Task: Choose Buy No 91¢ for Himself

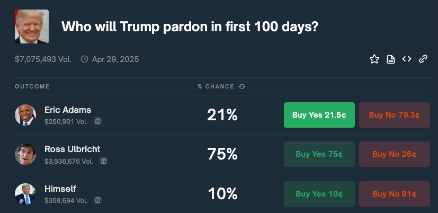Action: 395,194
